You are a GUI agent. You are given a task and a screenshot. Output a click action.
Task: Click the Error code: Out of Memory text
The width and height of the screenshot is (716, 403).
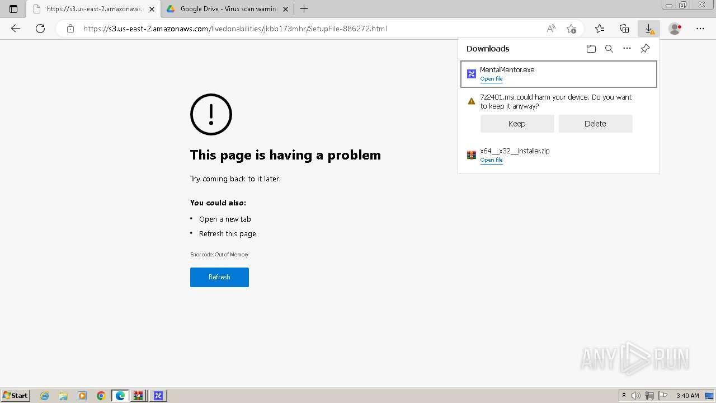(219, 254)
